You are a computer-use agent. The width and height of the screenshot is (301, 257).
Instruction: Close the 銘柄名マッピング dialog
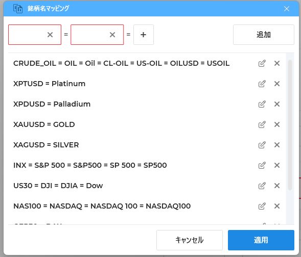[287, 9]
